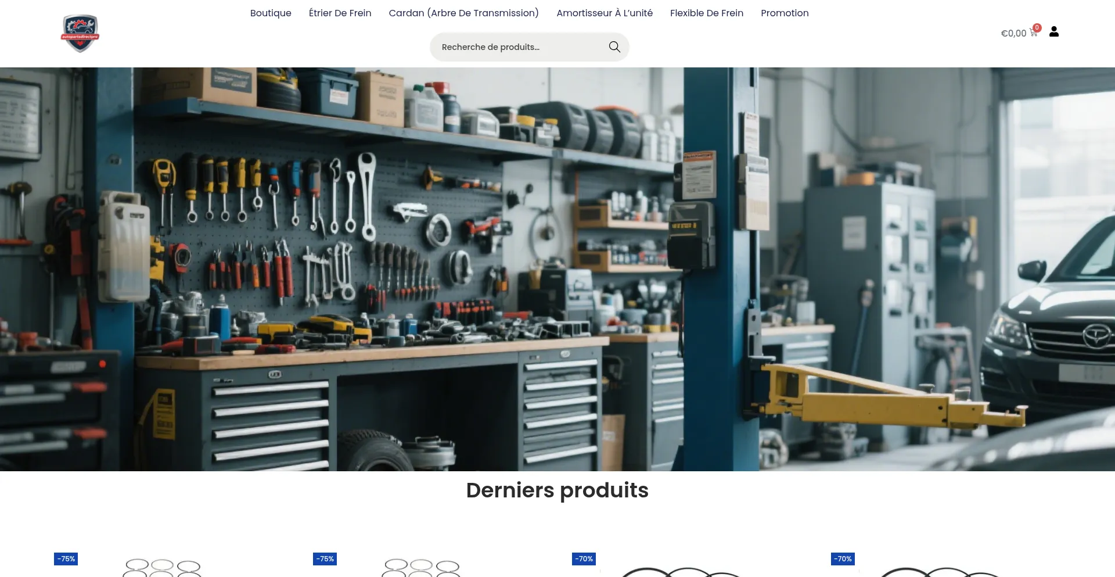Open the shopping cart icon

[x=1033, y=34]
